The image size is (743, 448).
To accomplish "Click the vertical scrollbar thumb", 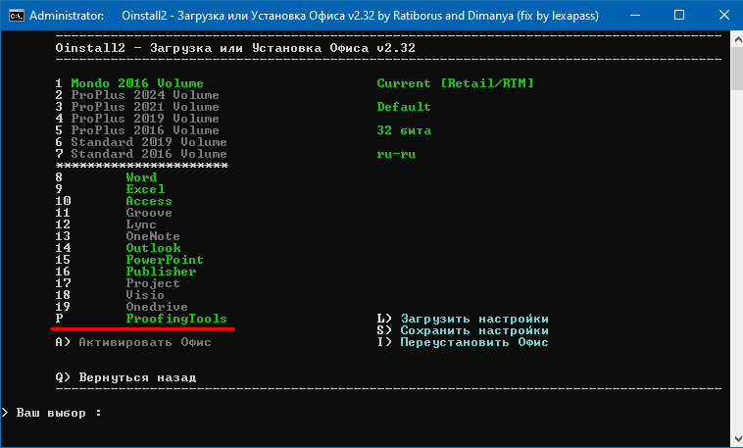I will [x=737, y=67].
